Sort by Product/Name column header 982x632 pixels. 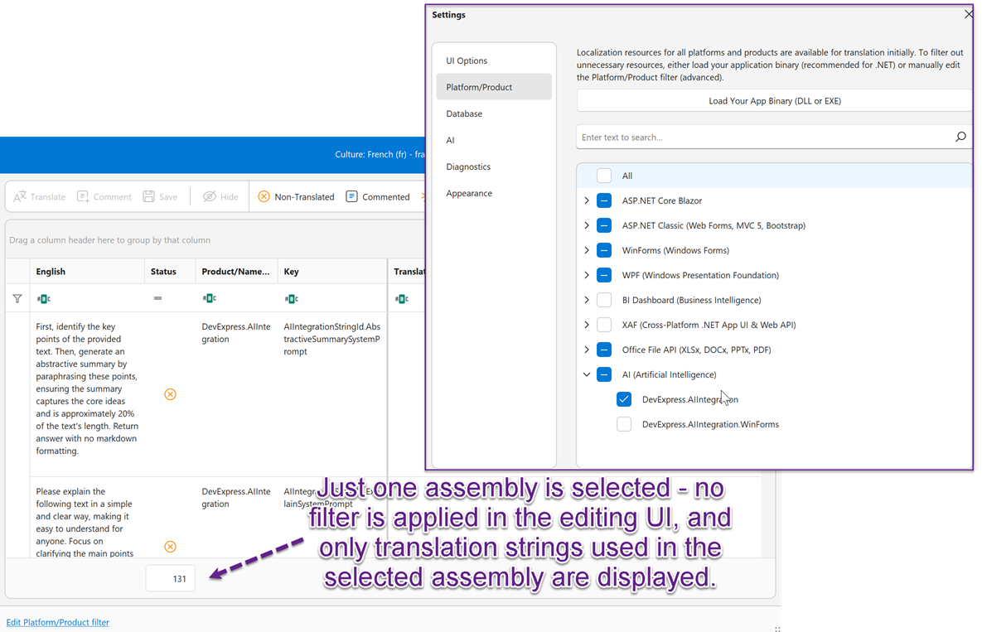(236, 272)
